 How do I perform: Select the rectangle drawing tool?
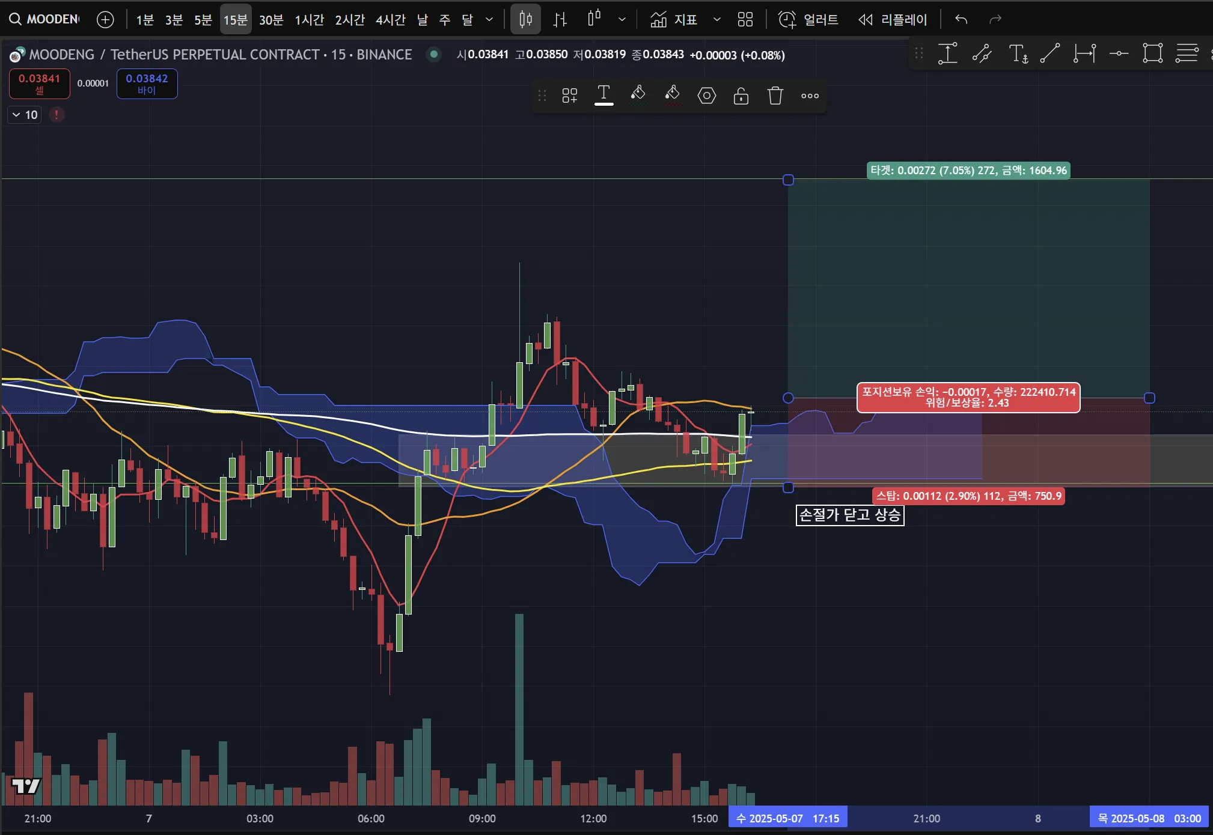(1152, 53)
